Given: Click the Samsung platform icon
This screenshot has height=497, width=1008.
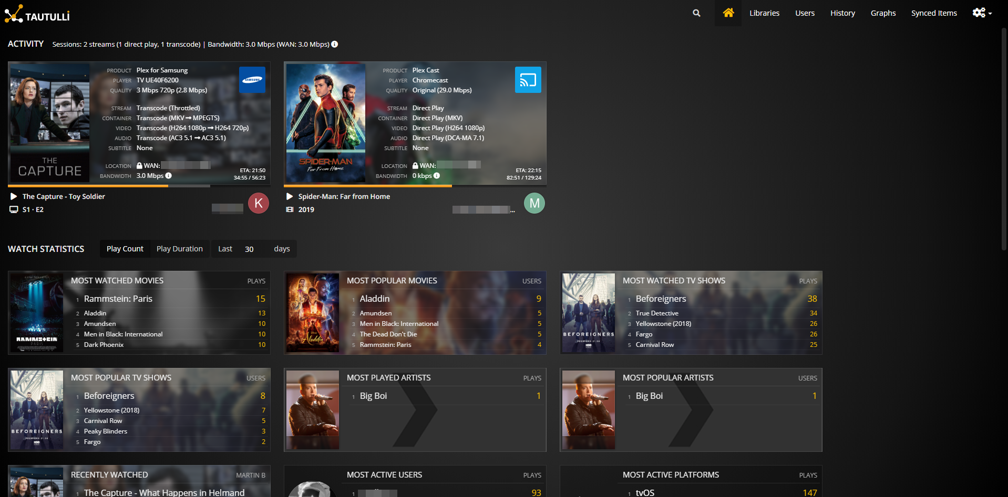Looking at the screenshot, I should (x=252, y=80).
